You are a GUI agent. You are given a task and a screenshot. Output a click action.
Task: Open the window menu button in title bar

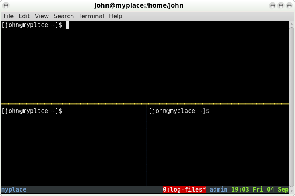click(5, 6)
